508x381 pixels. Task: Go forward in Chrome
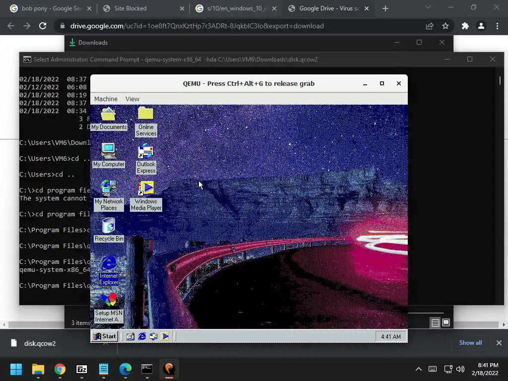pos(27,26)
